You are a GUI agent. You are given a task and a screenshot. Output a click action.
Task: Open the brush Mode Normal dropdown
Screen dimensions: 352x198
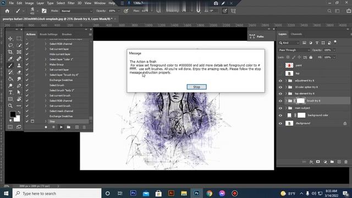click(x=76, y=11)
